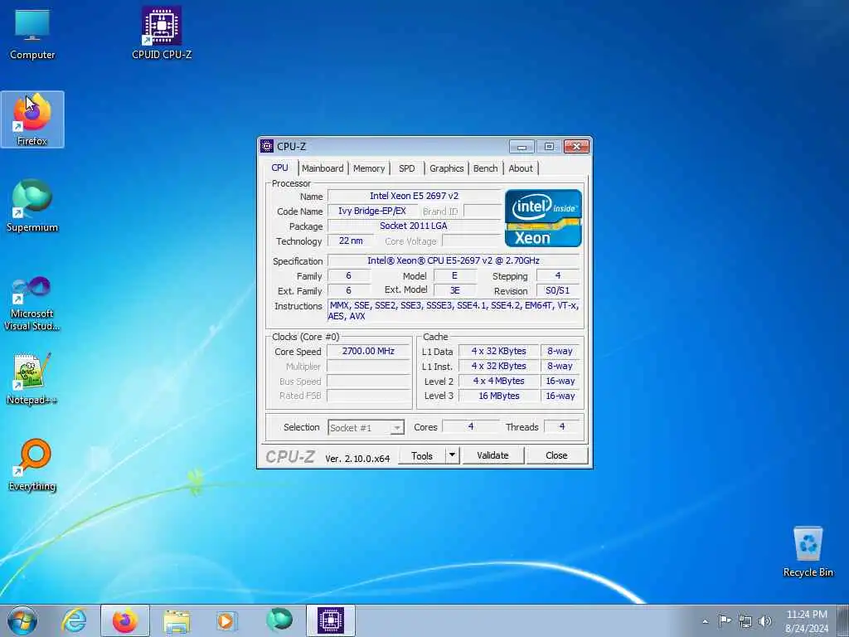Select the Supermium desktop shortcut
The image size is (849, 637).
32,206
